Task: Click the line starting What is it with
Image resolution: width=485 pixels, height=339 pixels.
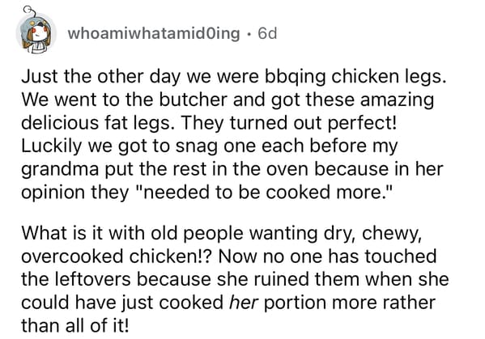Action: [222, 233]
